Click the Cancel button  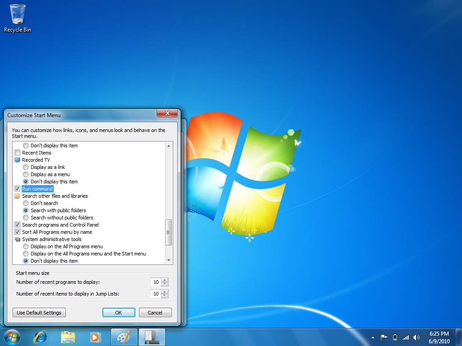(x=155, y=313)
